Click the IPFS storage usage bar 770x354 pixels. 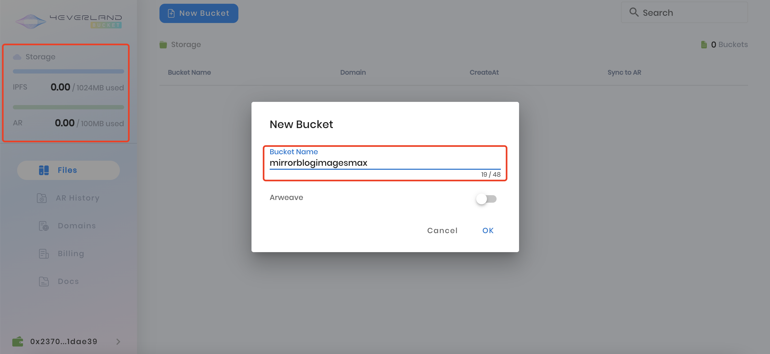point(68,71)
